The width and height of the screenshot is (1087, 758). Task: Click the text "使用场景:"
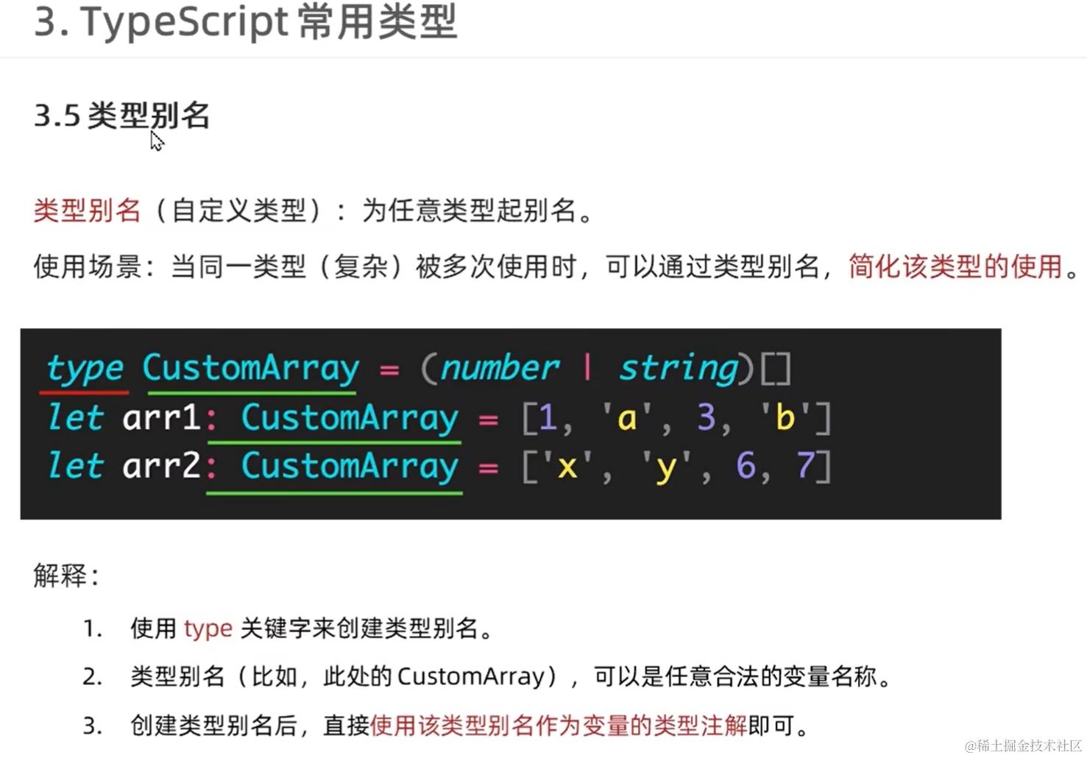point(94,266)
